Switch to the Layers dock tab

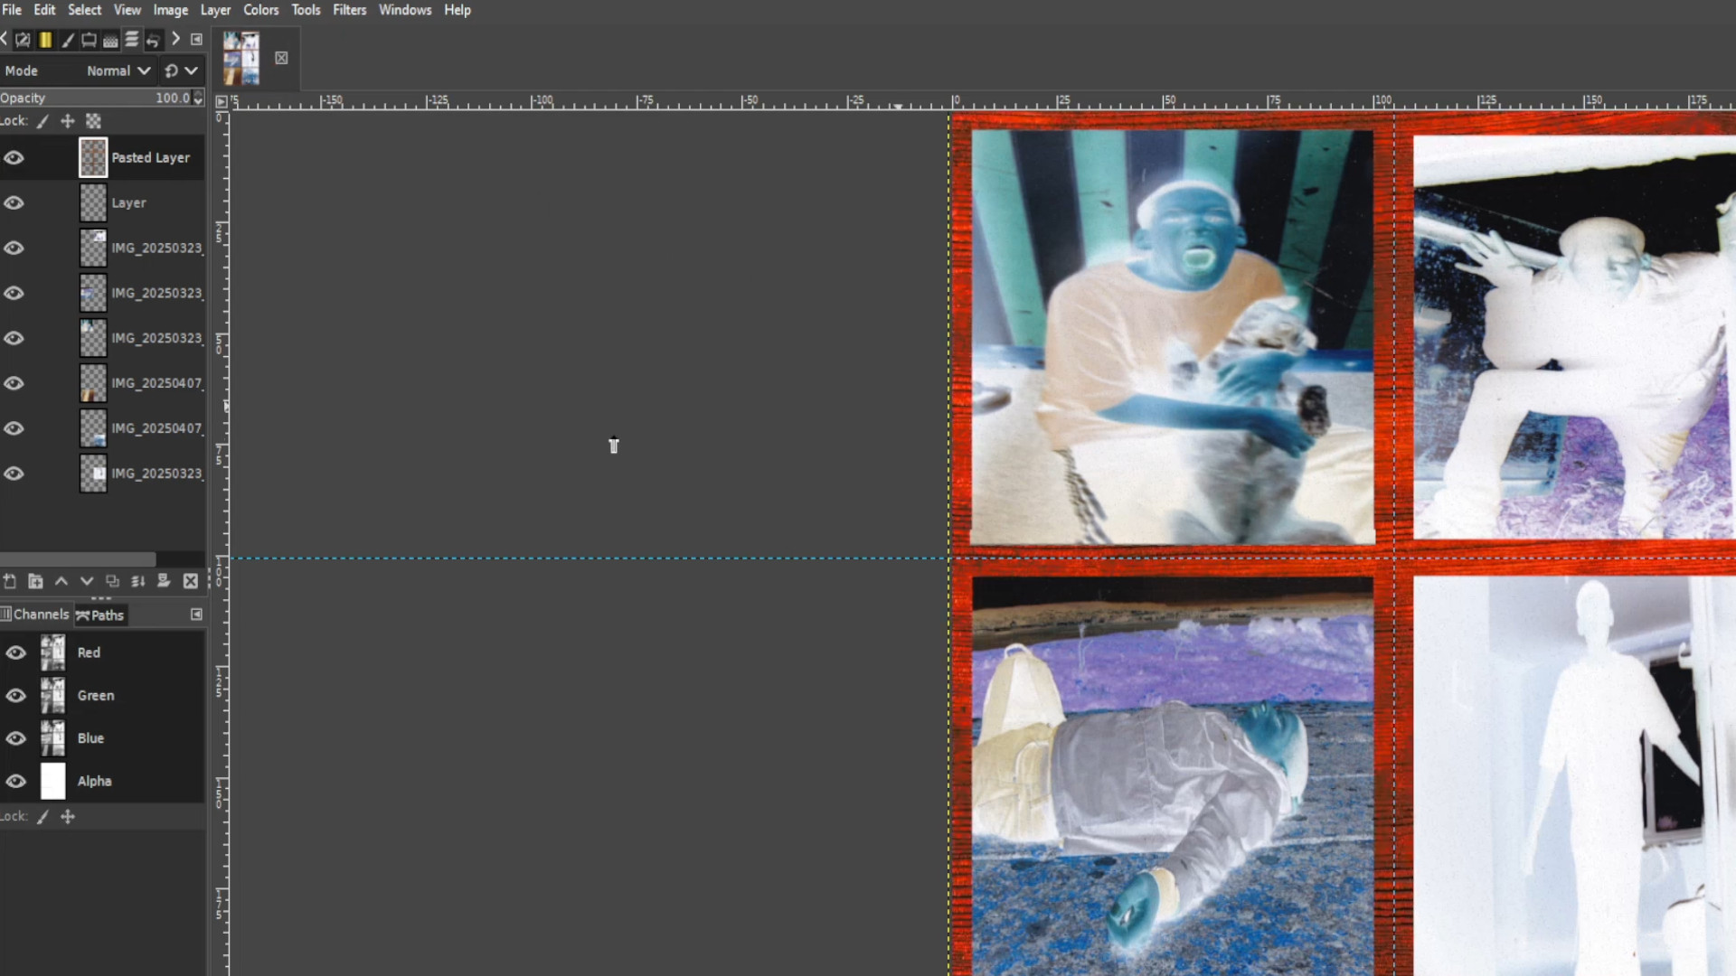click(132, 40)
